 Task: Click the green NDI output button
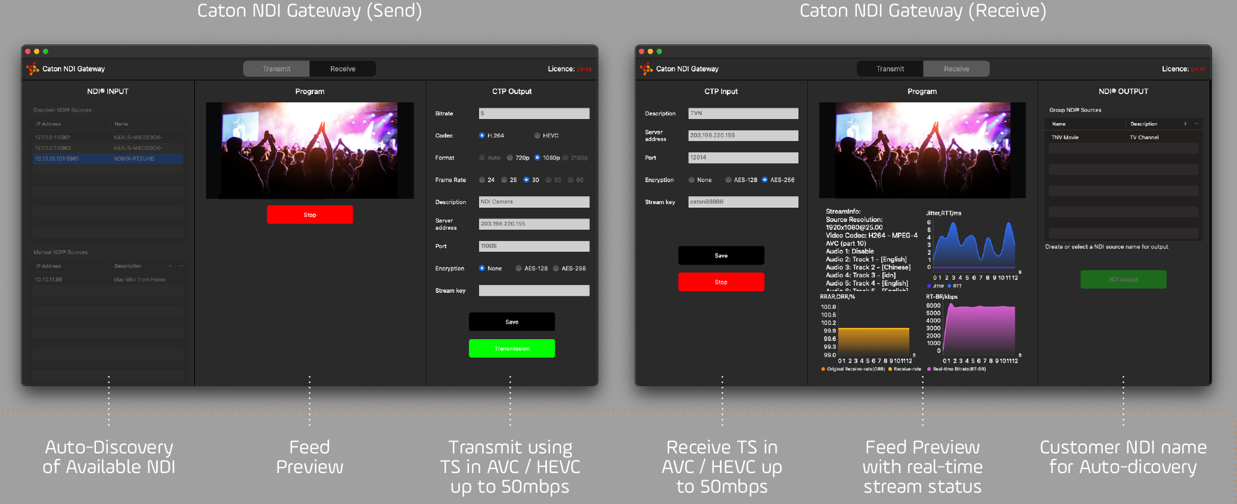coord(1123,280)
